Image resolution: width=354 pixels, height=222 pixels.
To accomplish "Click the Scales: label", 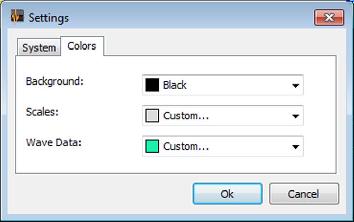I will 42,112.
